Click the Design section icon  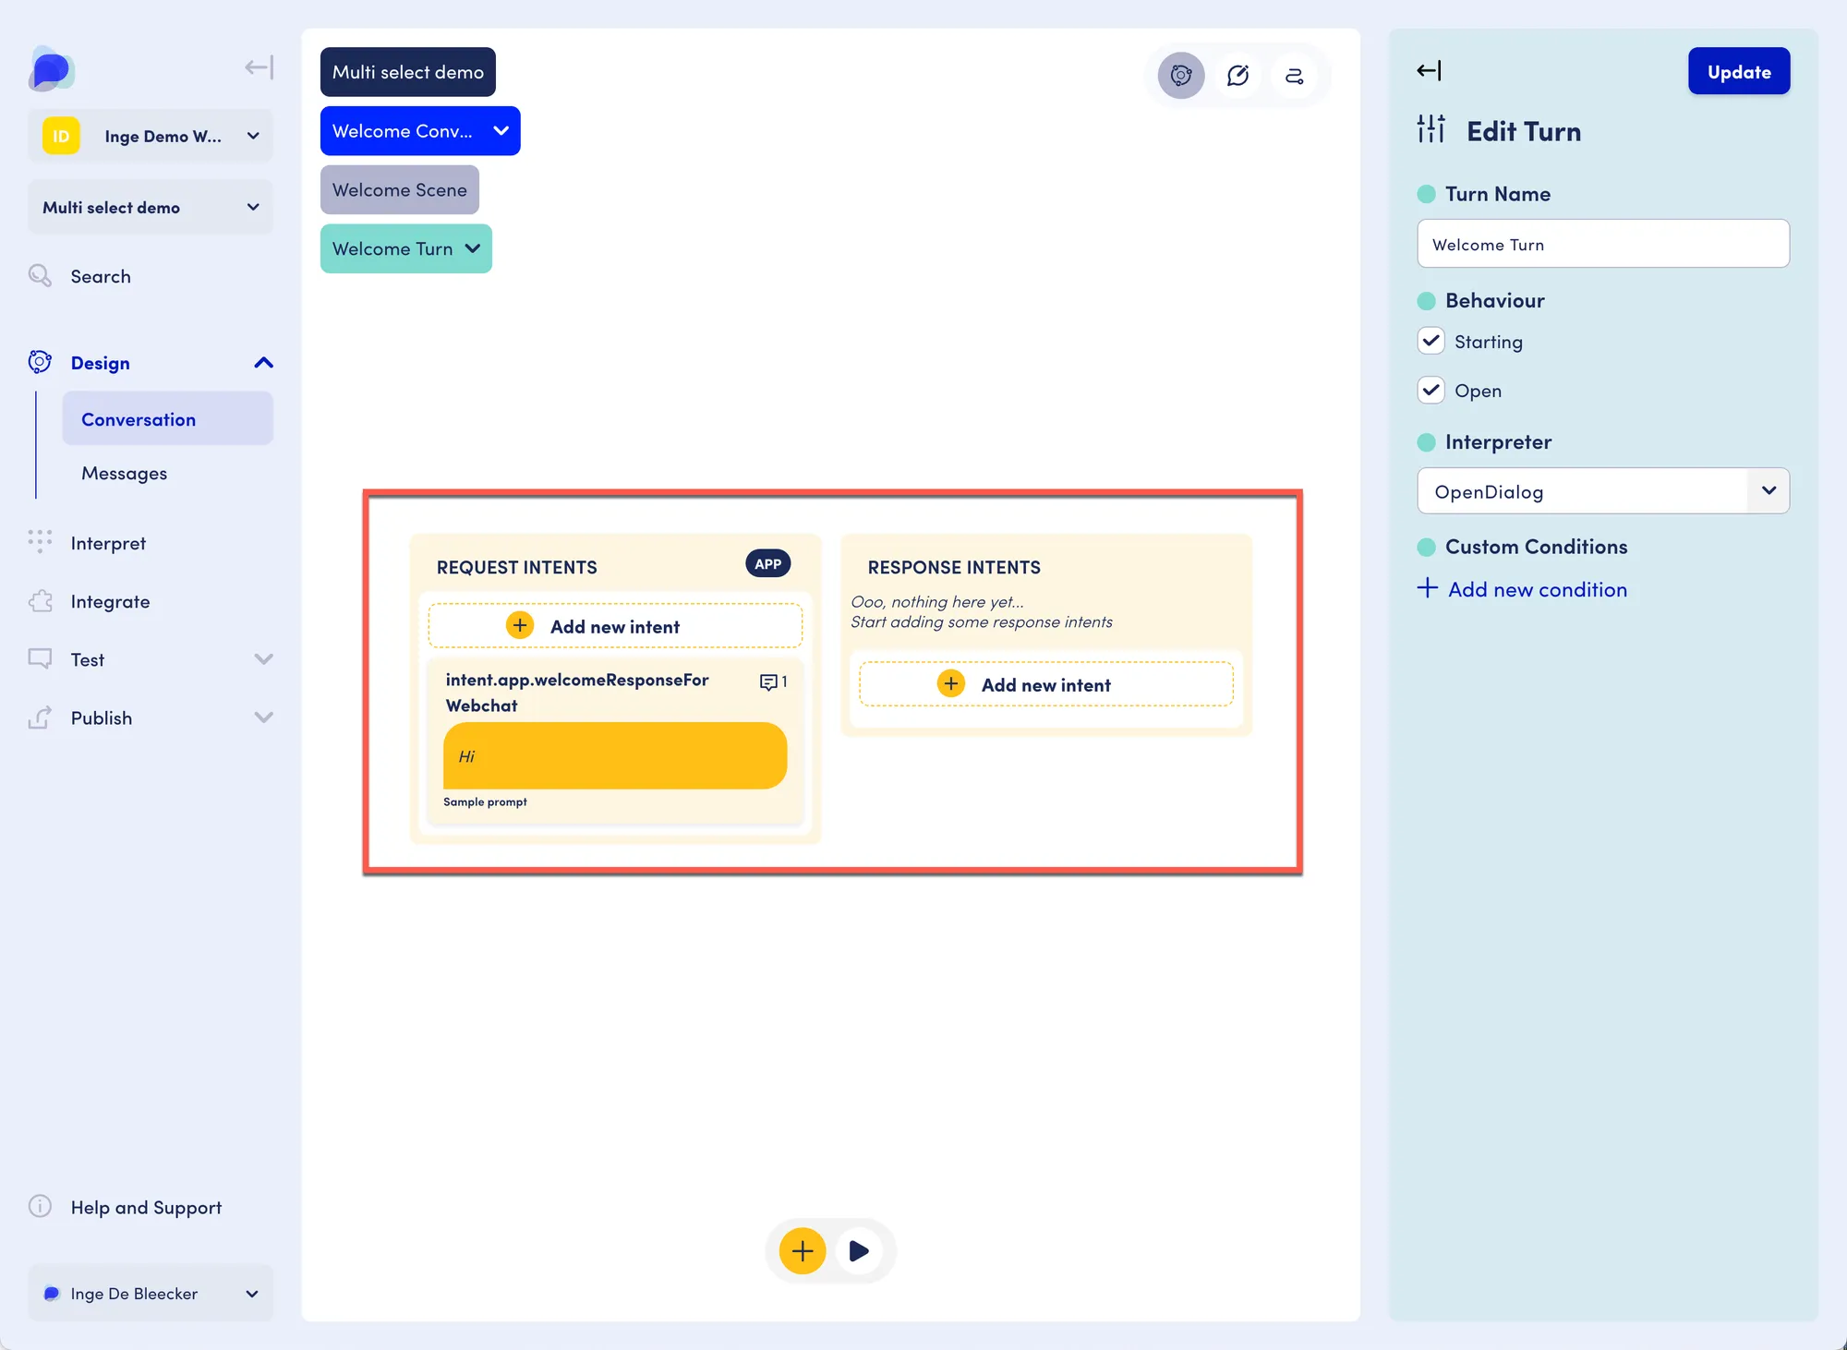pyautogui.click(x=40, y=362)
